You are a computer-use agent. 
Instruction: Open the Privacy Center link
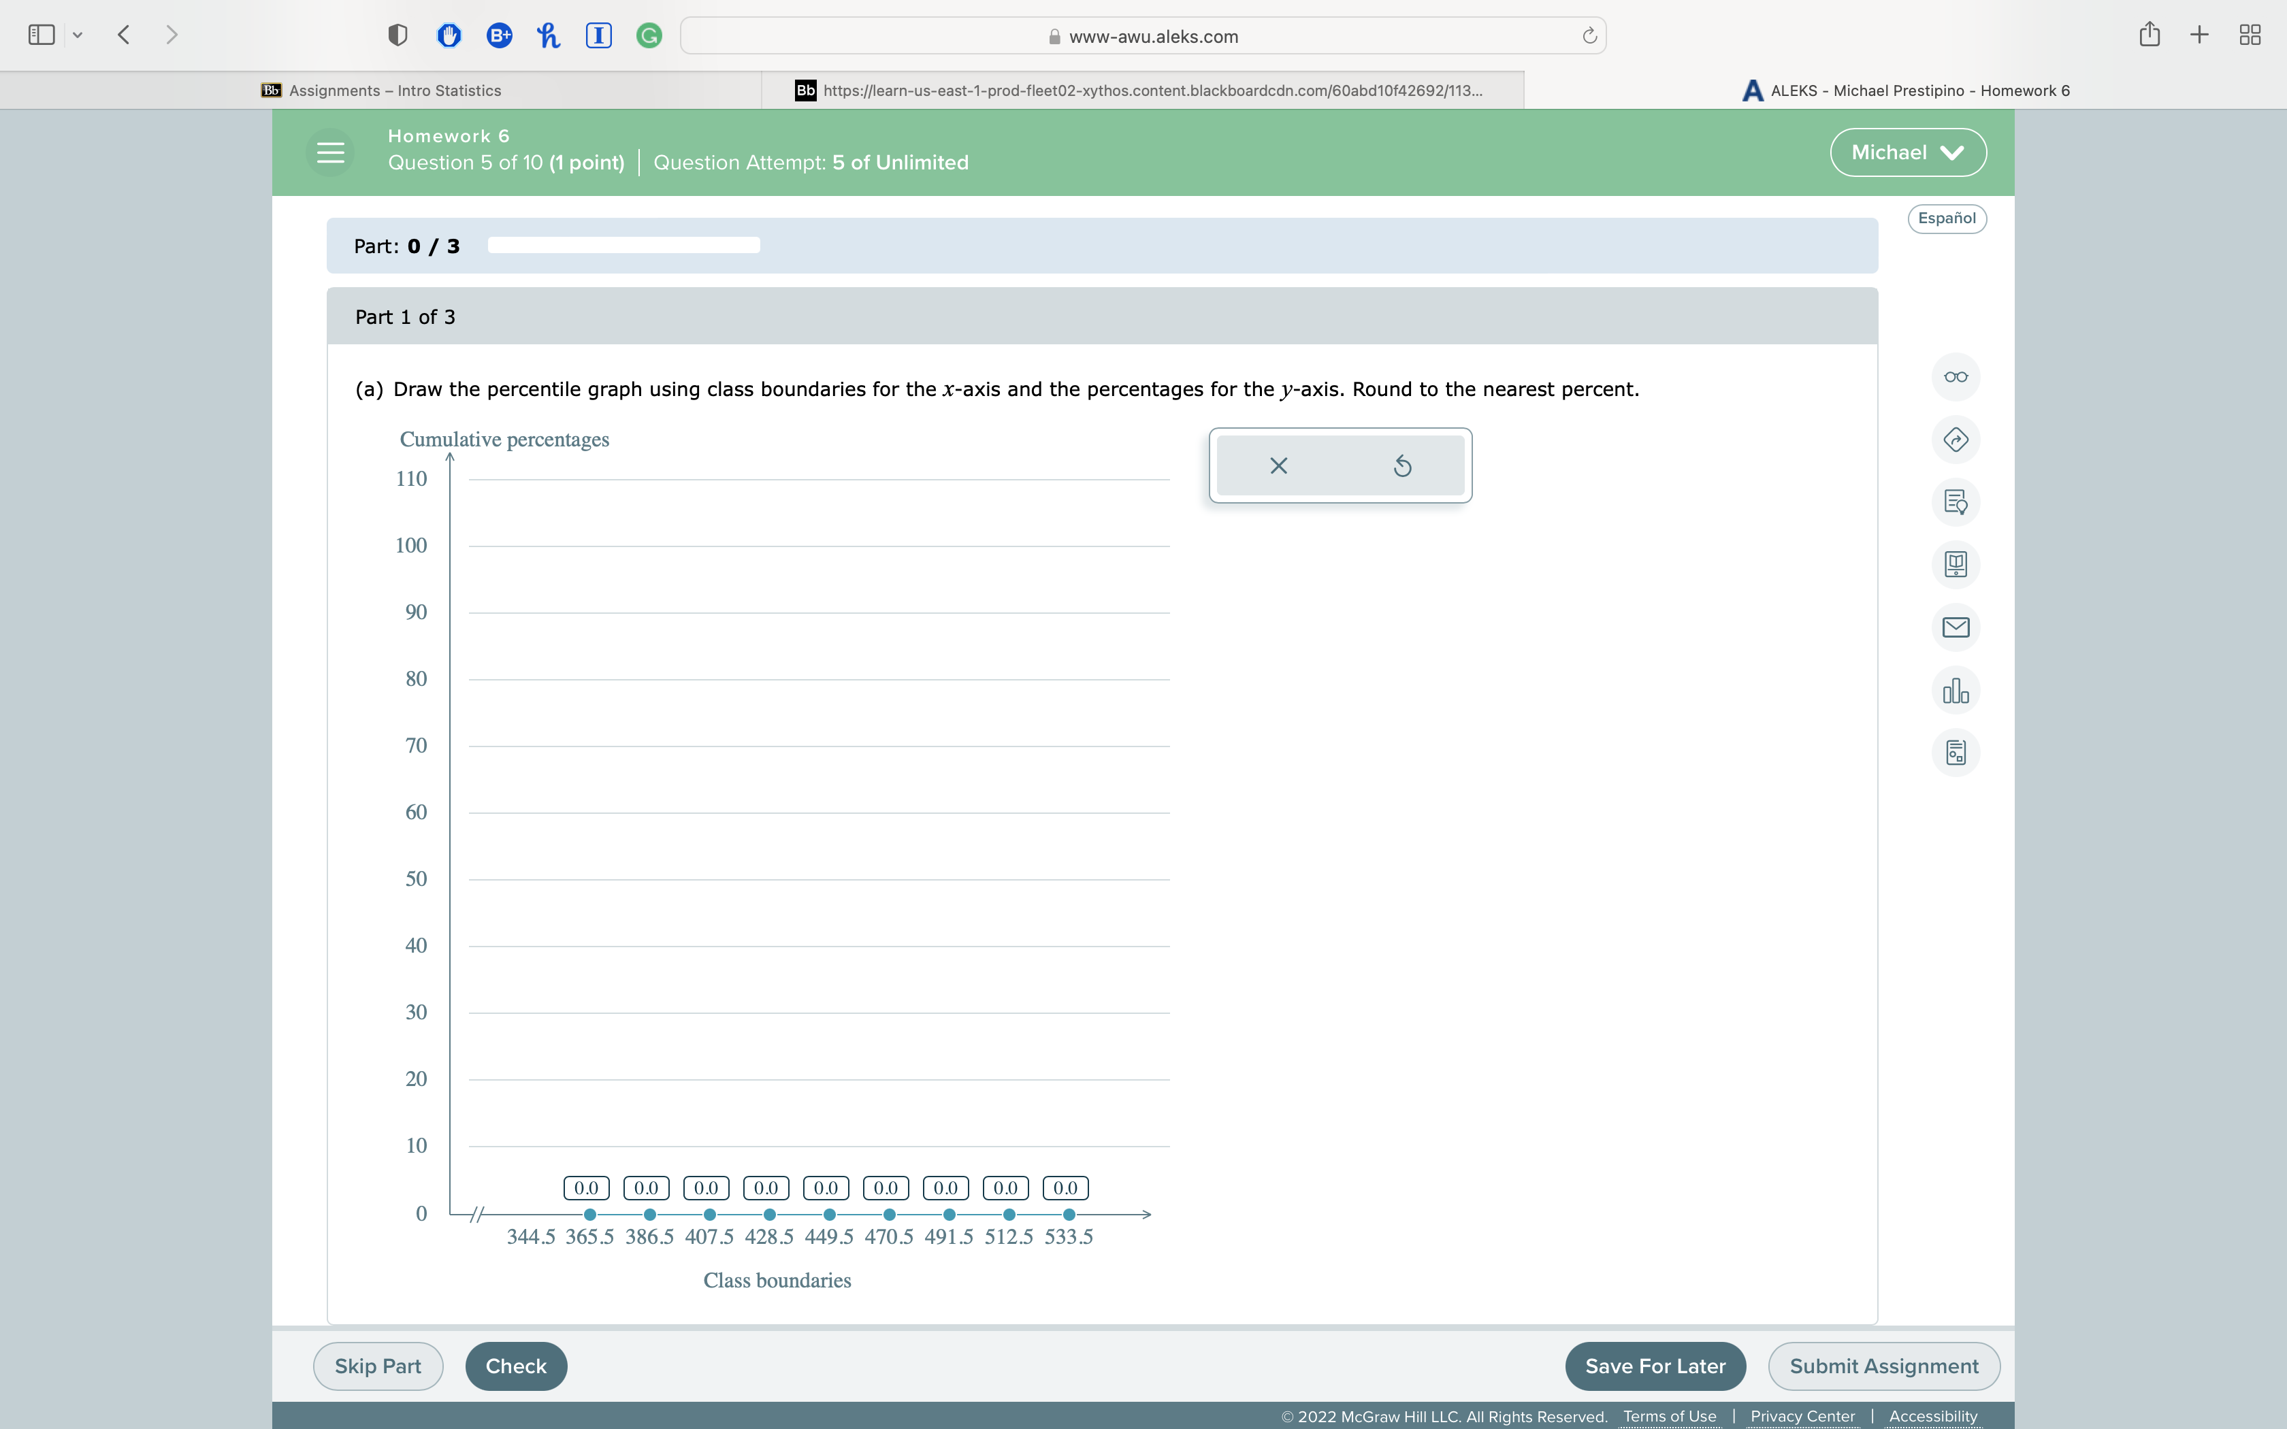[1802, 1416]
